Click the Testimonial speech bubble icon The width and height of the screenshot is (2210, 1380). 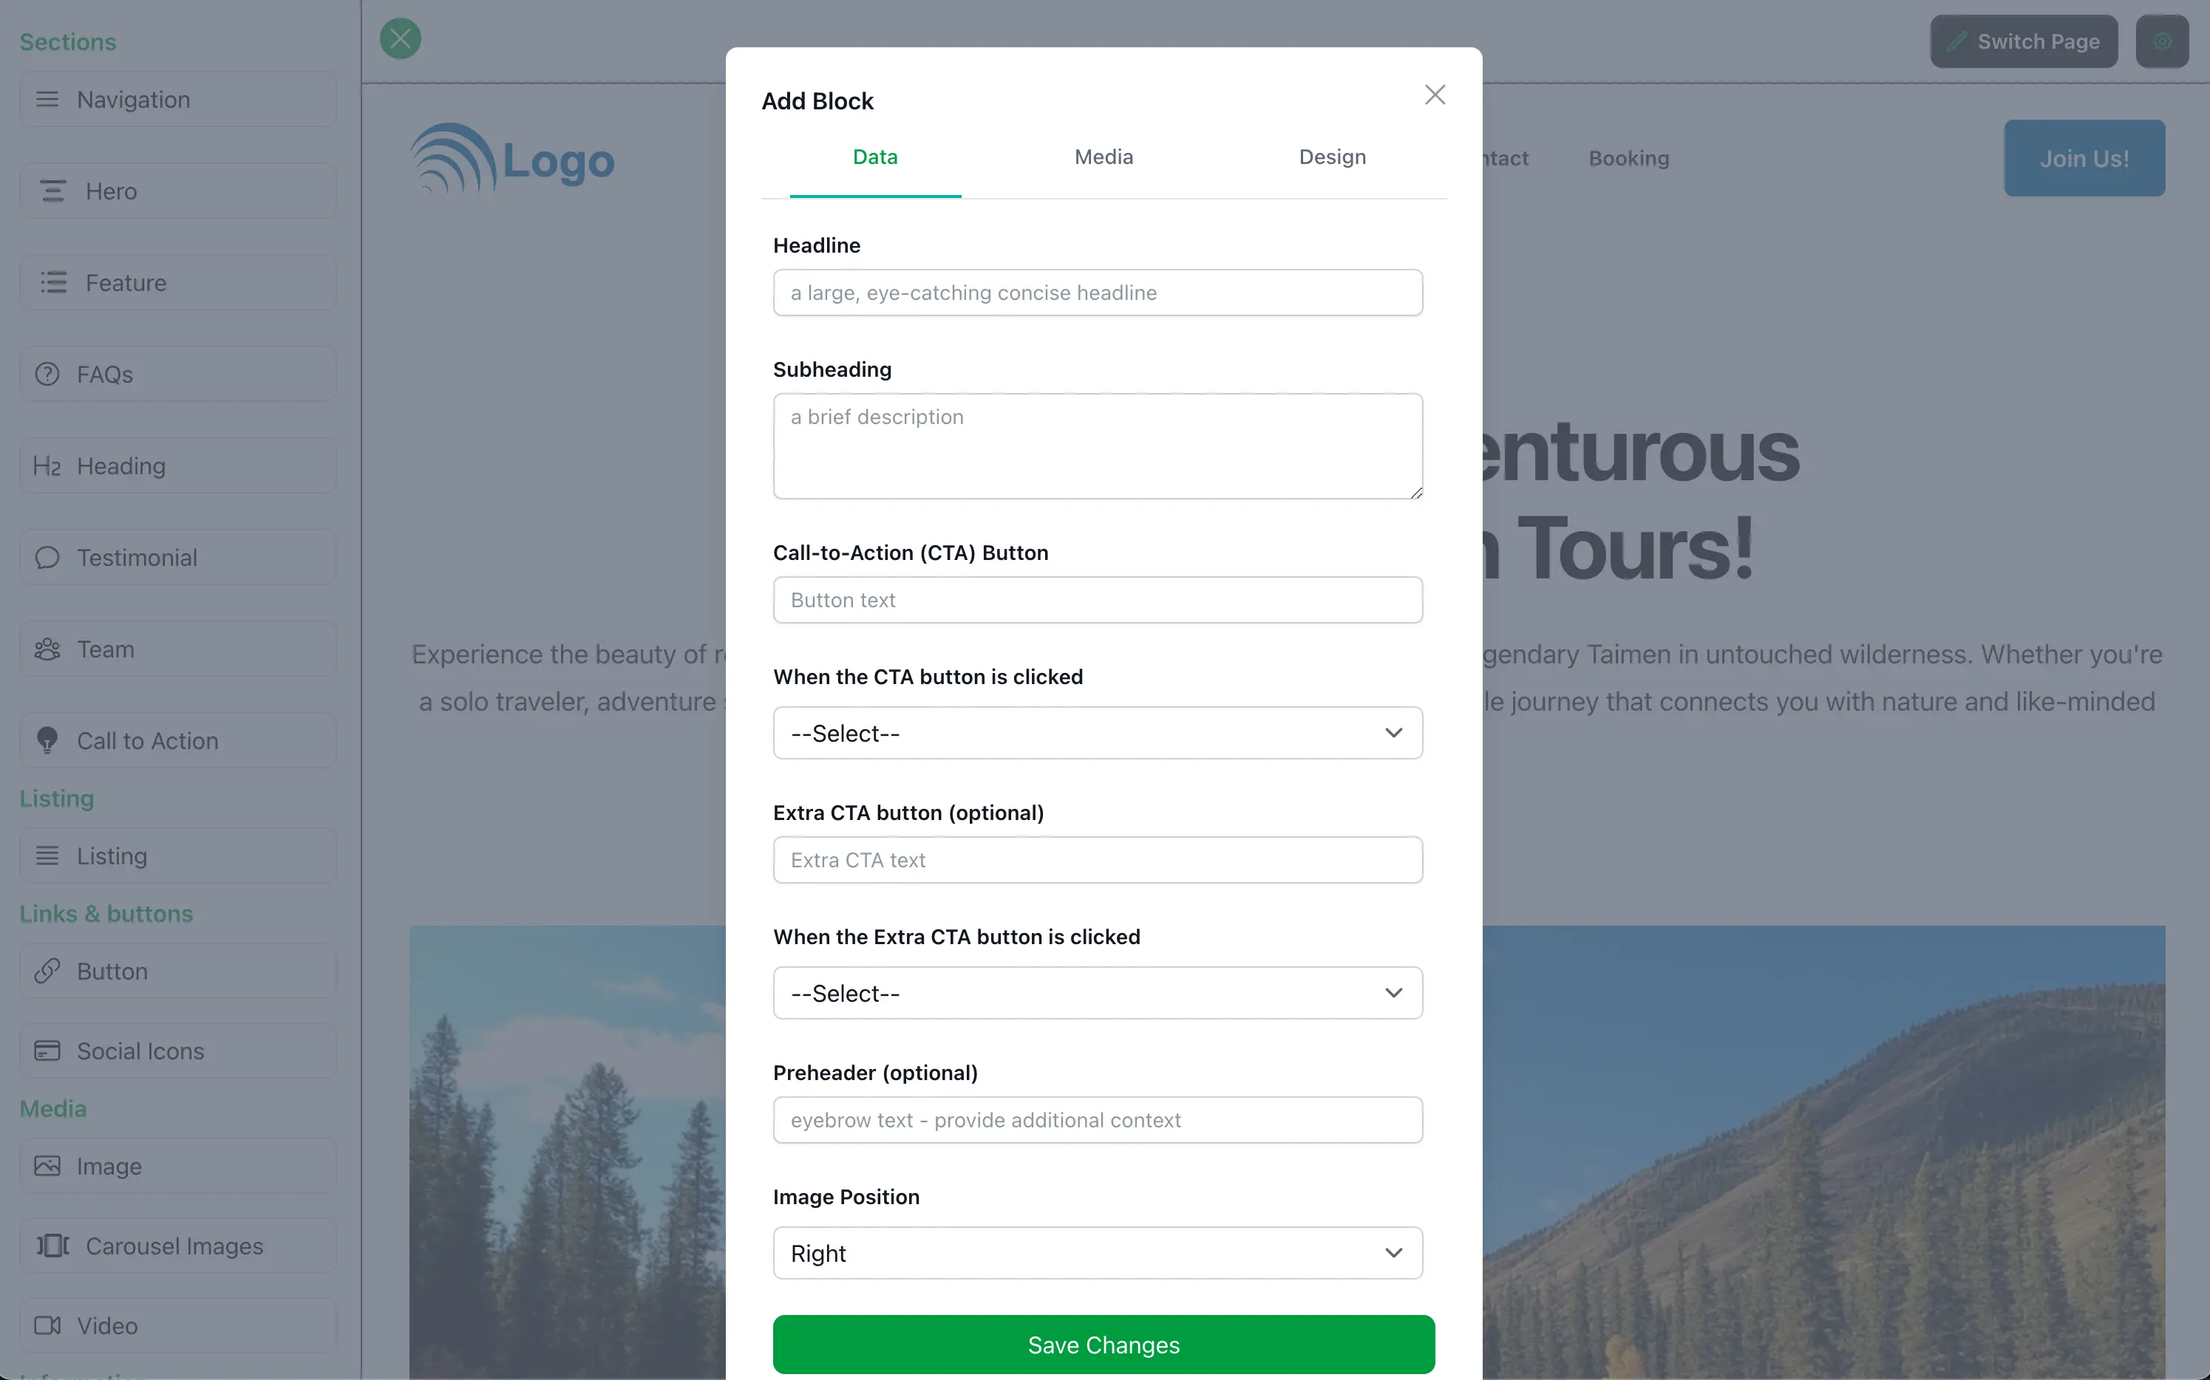[x=47, y=558]
